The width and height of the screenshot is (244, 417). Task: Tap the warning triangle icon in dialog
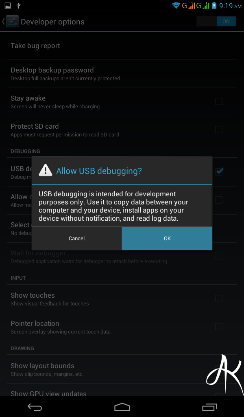46,171
